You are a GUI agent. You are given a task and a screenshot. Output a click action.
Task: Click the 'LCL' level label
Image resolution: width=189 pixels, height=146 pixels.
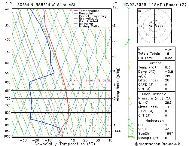pos(118,131)
